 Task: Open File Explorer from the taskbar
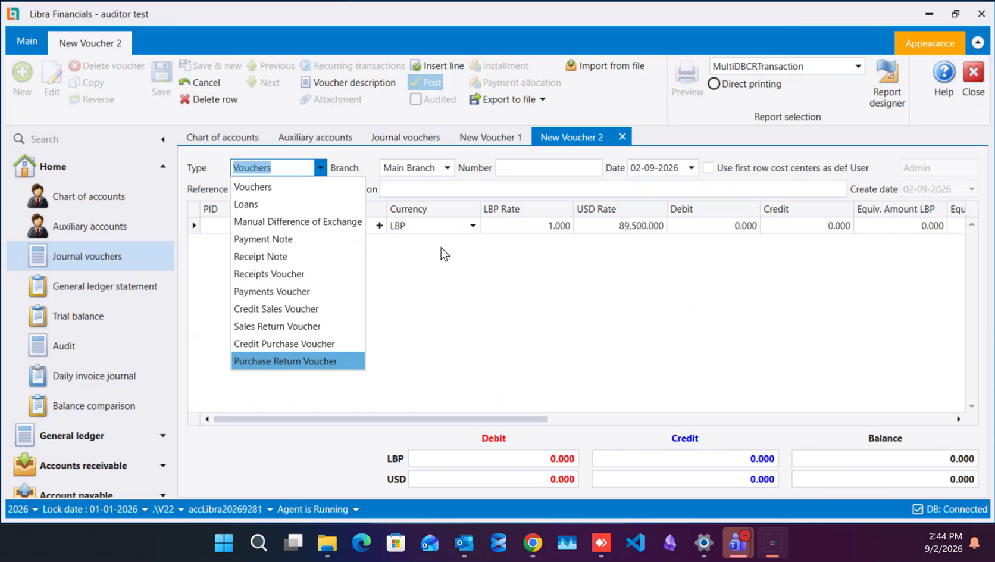(x=327, y=543)
